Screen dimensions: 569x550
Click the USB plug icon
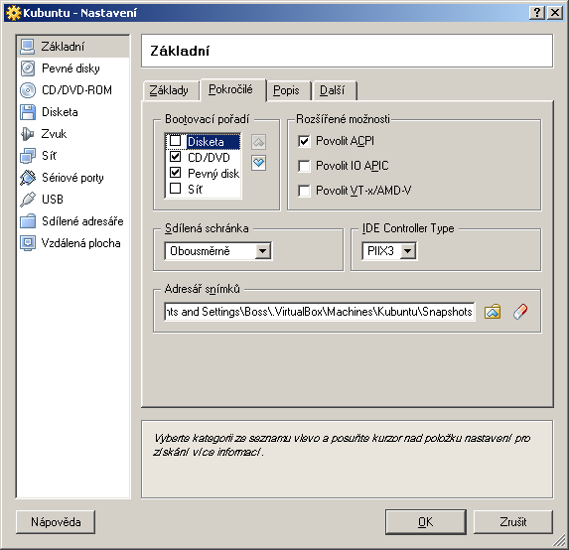point(28,200)
